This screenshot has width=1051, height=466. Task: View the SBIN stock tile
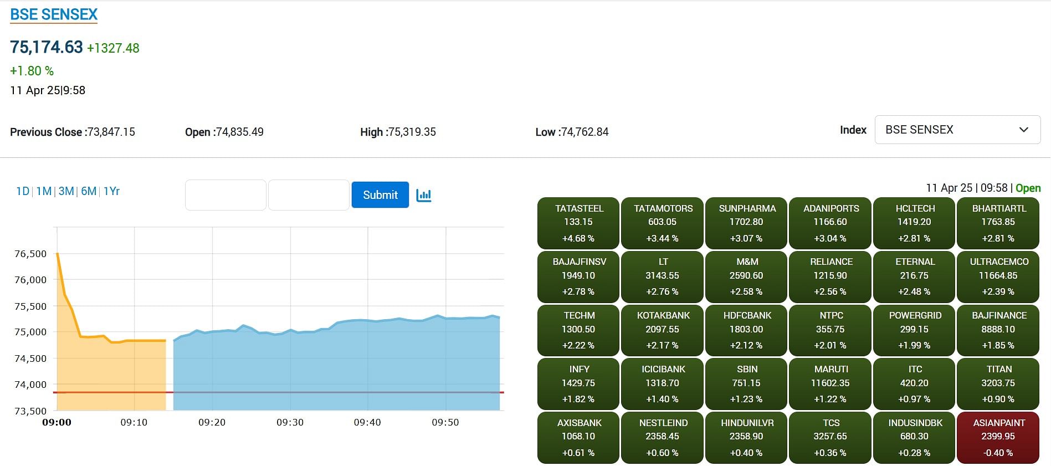tap(746, 384)
